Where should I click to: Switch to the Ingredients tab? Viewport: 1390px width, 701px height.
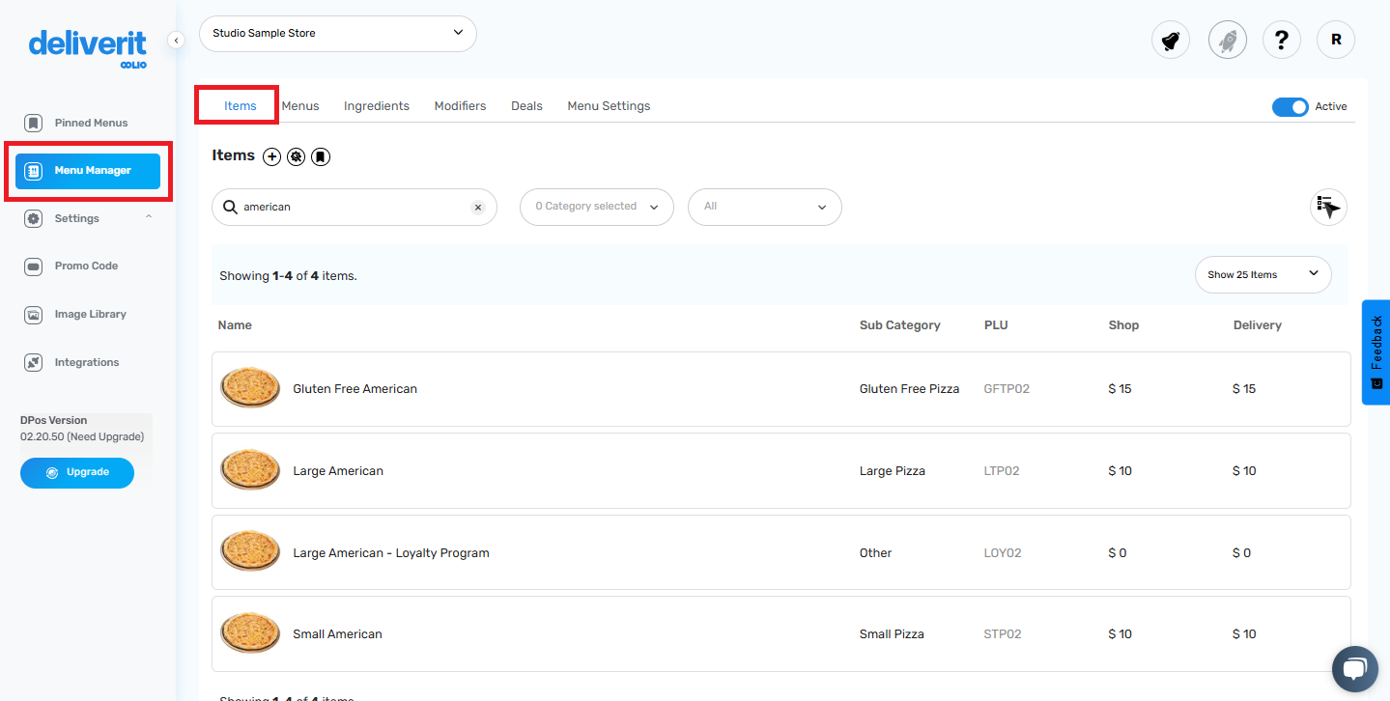[x=377, y=106]
